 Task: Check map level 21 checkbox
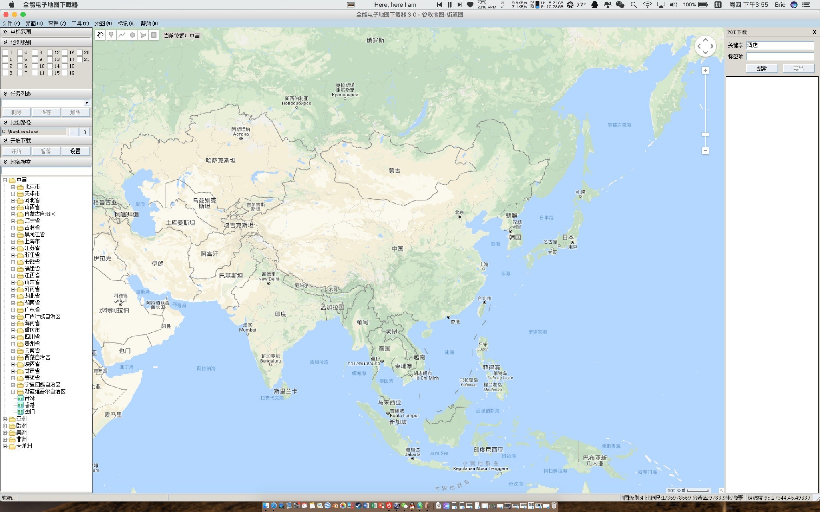click(x=80, y=59)
